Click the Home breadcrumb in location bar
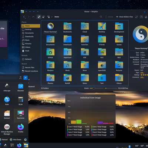This screenshot has height=148, width=148. pos(57,17)
